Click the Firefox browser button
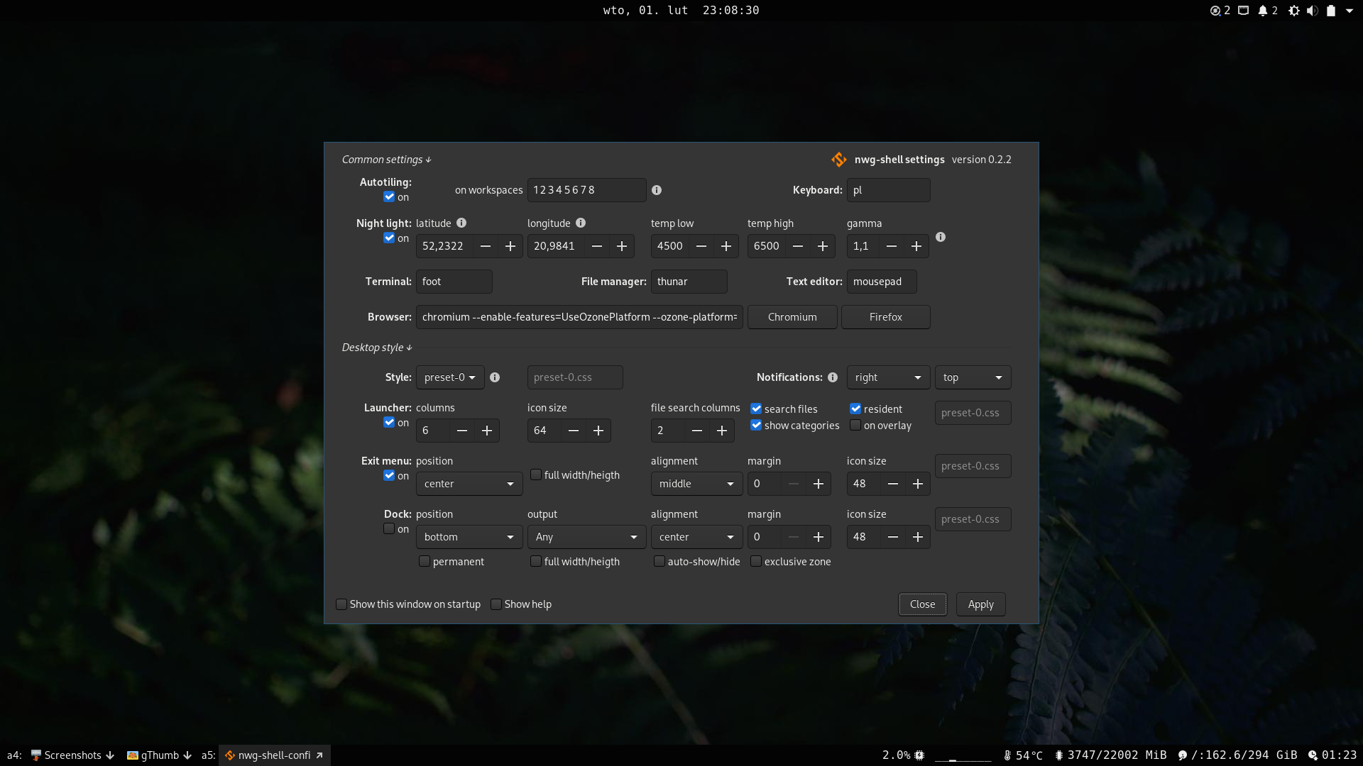The height and width of the screenshot is (766, 1363). pos(885,317)
